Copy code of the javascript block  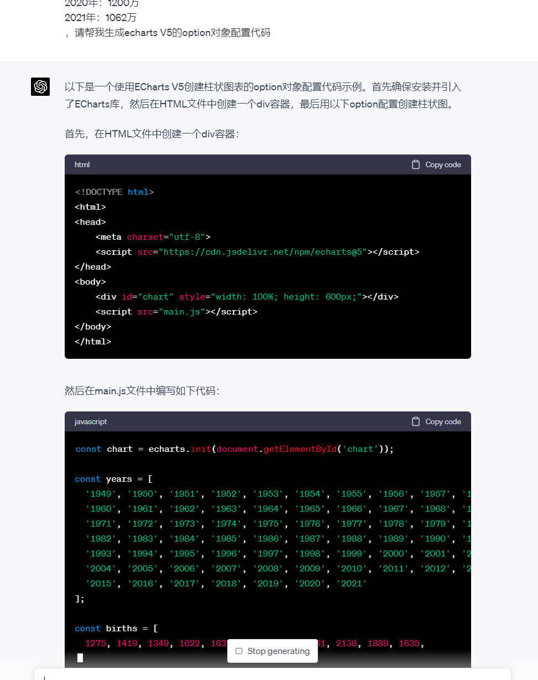tap(436, 421)
